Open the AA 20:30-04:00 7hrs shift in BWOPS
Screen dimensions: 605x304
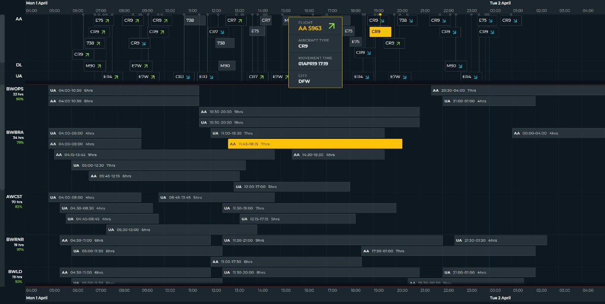pyautogui.click(x=517, y=90)
